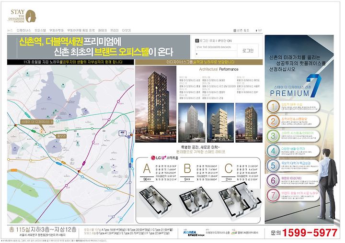
Task: Select the A type floor plan letter
Action: pyautogui.click(x=147, y=169)
